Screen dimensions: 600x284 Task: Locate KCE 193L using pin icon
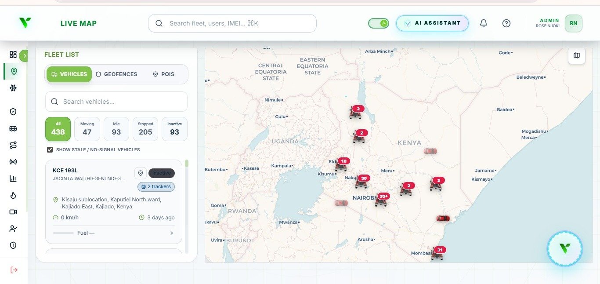tap(141, 173)
